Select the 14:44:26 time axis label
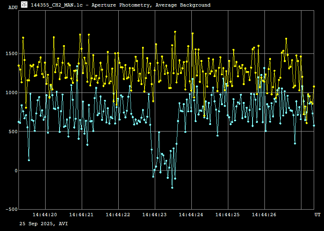This screenshot has height=231, width=324. point(264,215)
